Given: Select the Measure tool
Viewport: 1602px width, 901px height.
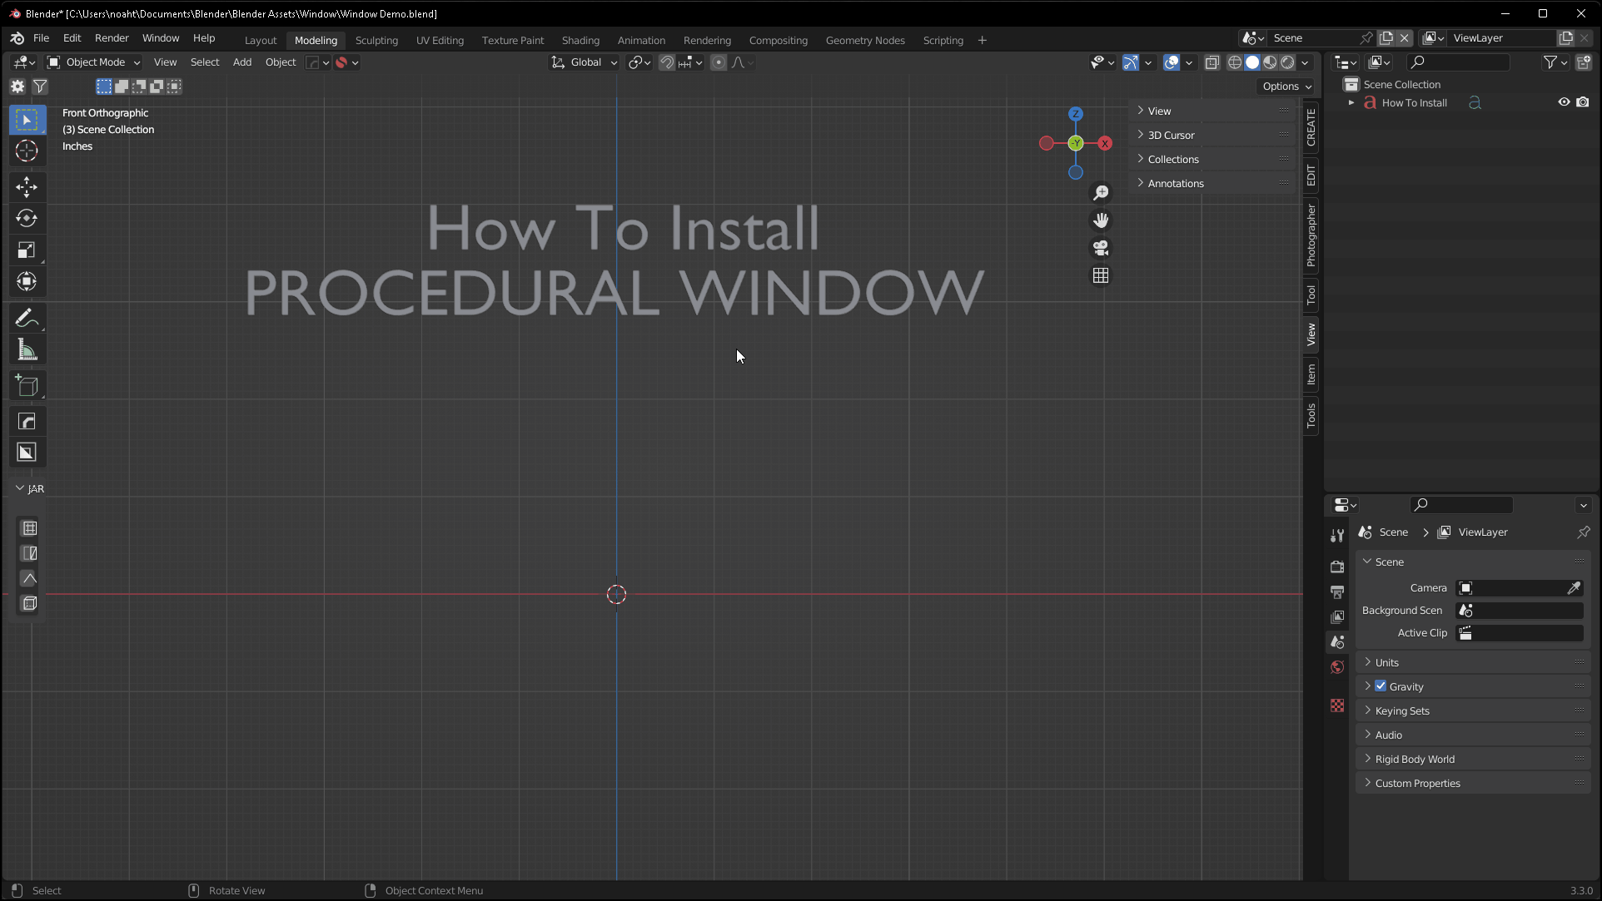Looking at the screenshot, I should [x=27, y=349].
